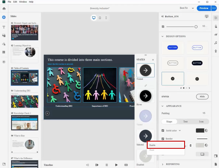
Task: Open the Preview more options menu
Action: pos(214,8)
